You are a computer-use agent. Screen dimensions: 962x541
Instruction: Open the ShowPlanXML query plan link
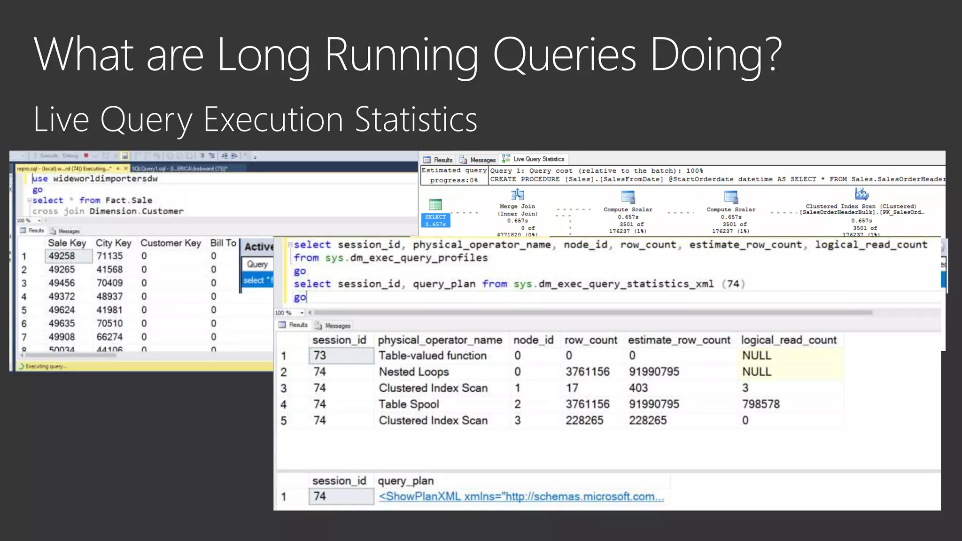(521, 496)
